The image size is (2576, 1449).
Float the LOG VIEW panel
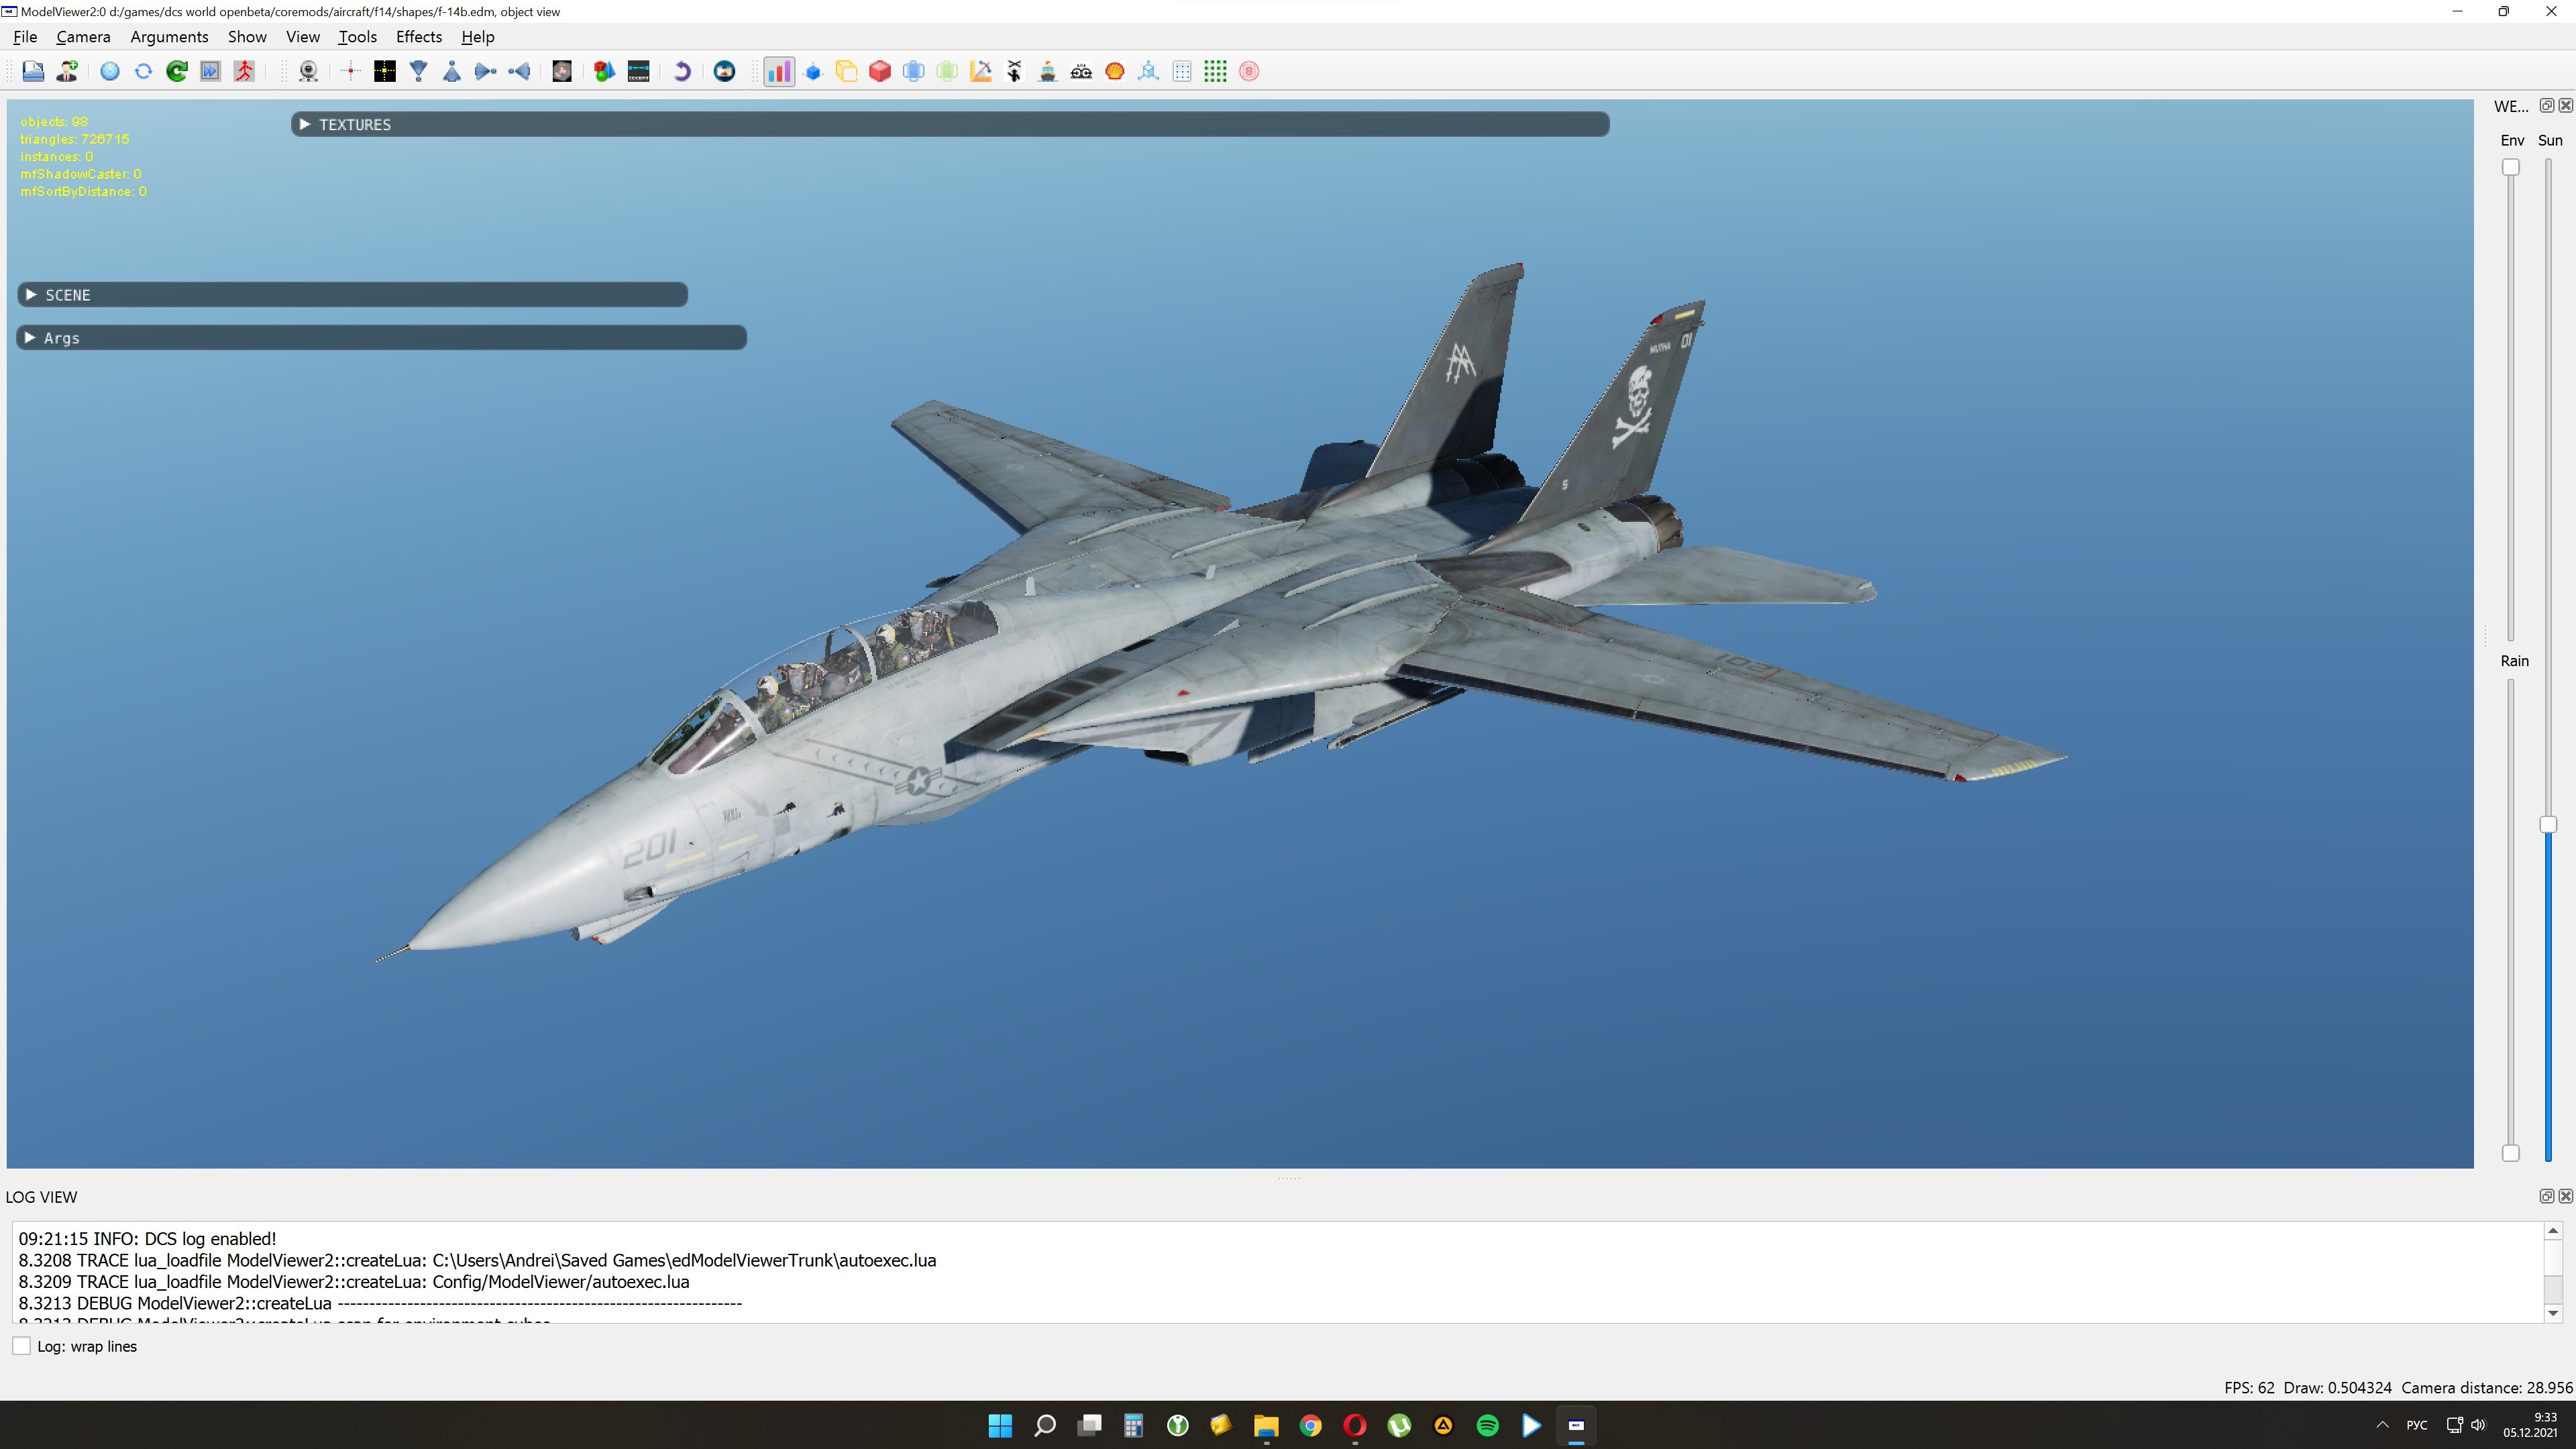tap(2547, 1196)
